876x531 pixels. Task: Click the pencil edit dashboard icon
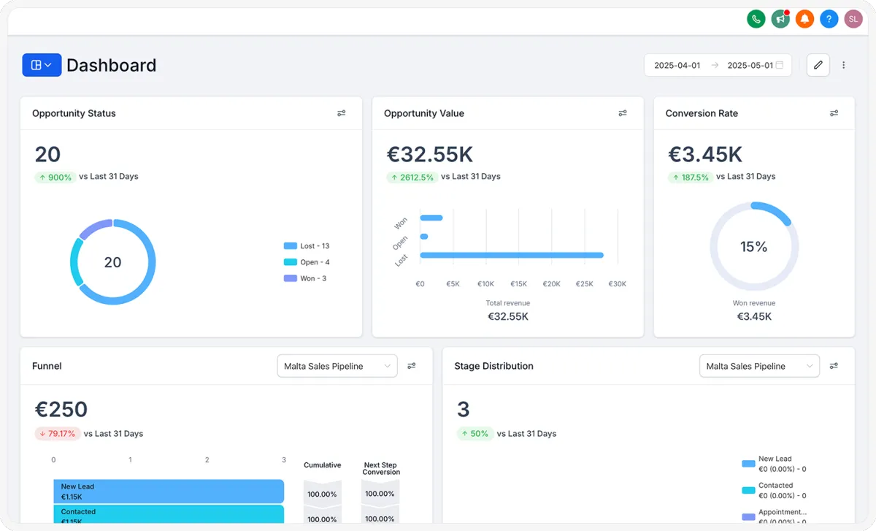818,65
